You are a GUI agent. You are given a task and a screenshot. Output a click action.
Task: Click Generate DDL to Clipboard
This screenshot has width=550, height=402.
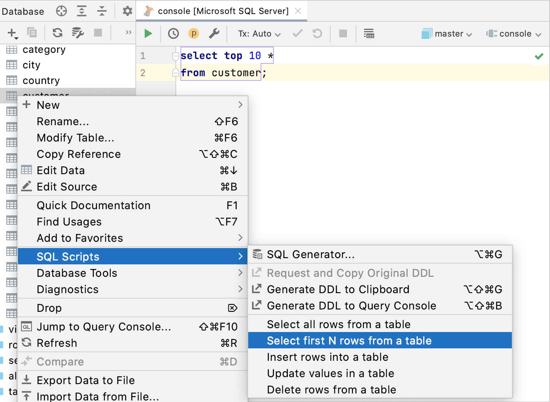[x=338, y=289]
